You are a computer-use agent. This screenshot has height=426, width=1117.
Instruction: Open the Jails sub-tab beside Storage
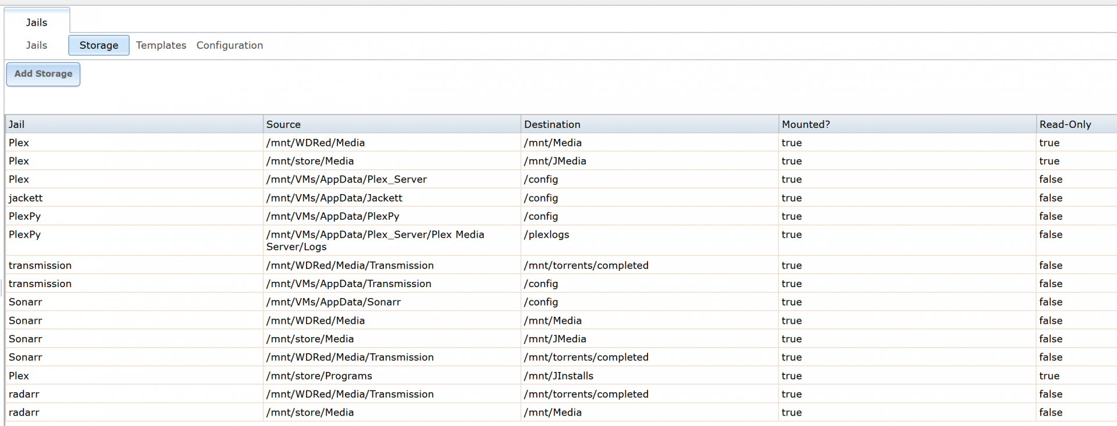pos(37,45)
